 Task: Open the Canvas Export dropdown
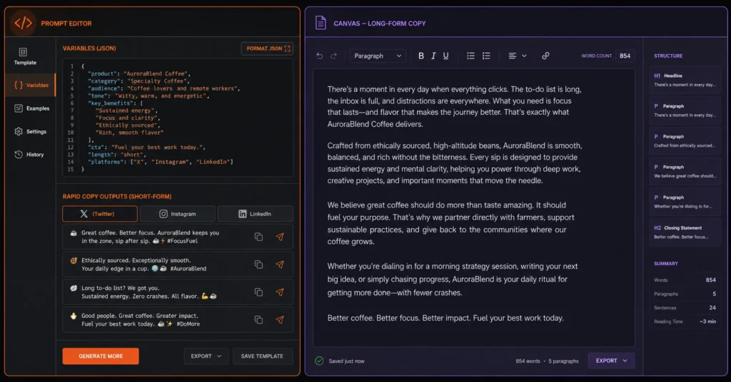coord(611,361)
